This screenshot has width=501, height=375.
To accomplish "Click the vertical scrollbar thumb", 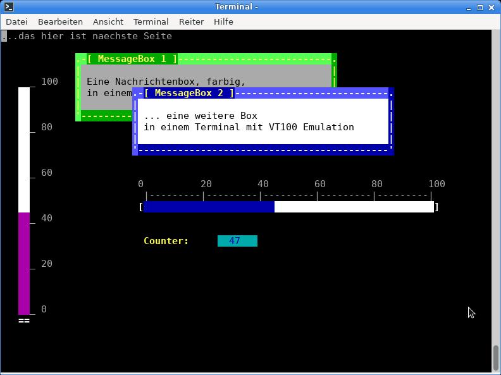I will tap(496, 357).
